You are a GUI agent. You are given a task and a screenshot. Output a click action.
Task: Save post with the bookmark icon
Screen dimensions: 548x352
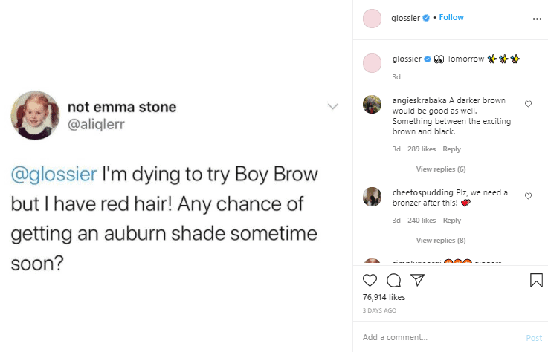coord(536,280)
